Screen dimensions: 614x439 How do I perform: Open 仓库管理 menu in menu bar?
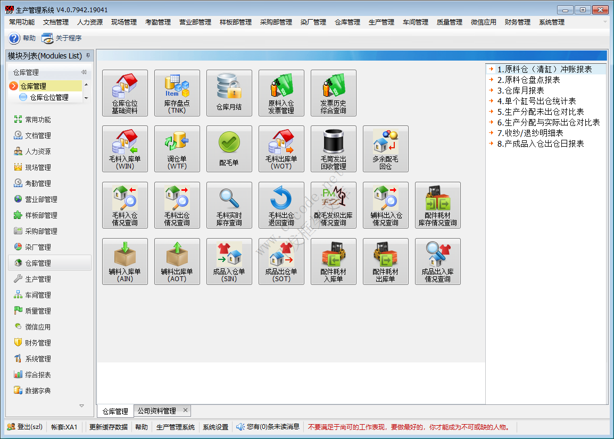click(347, 22)
